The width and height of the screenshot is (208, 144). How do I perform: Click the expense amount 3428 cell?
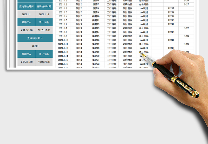pyautogui.click(x=186, y=36)
